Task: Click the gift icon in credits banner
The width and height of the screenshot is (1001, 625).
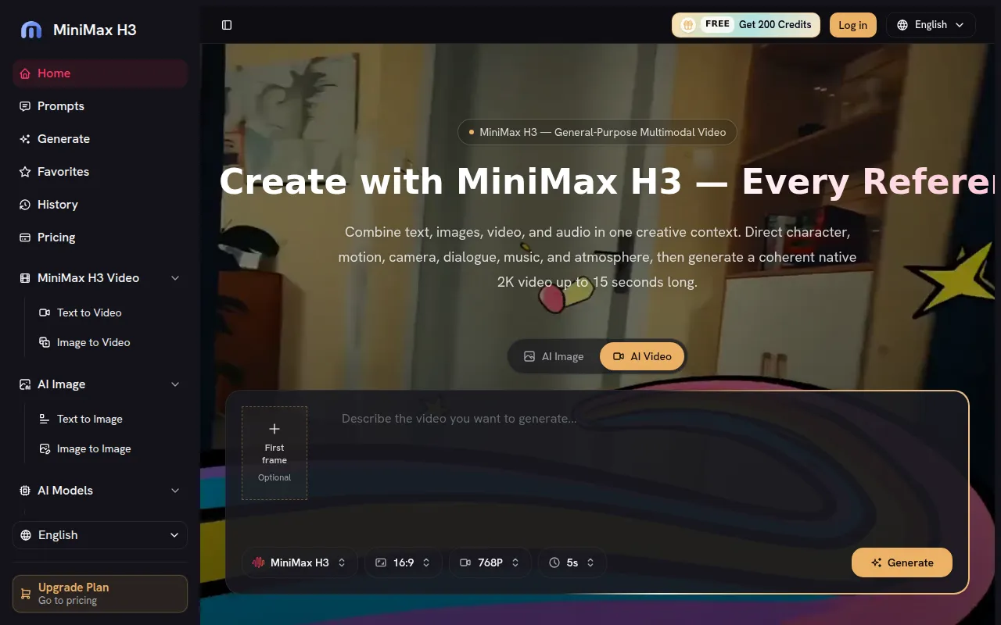Action: 687,25
